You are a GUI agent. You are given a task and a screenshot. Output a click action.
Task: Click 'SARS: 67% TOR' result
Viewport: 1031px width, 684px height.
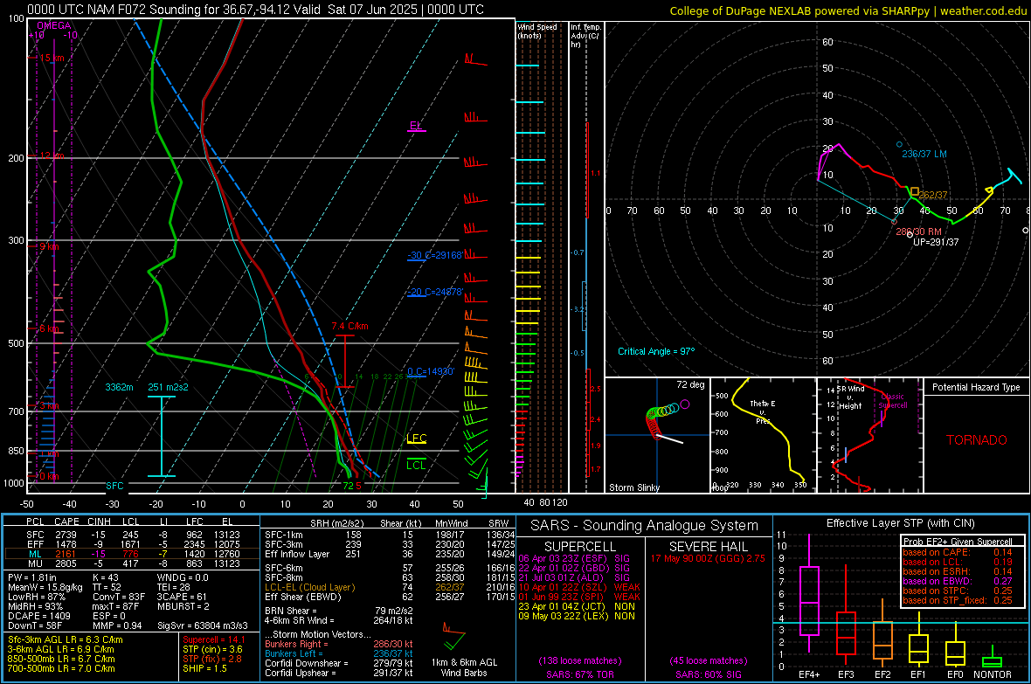click(x=579, y=674)
